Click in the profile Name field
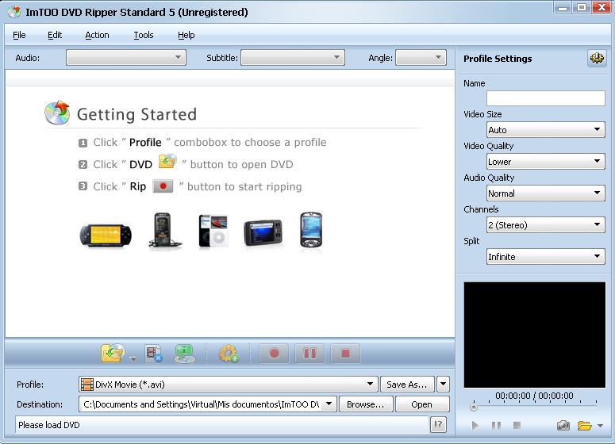 click(546, 98)
